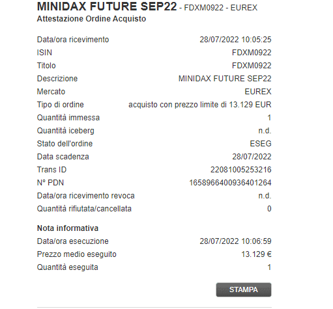The height and width of the screenshot is (309, 333).
Task: Click the STAMPA print button
Action: [244, 289]
